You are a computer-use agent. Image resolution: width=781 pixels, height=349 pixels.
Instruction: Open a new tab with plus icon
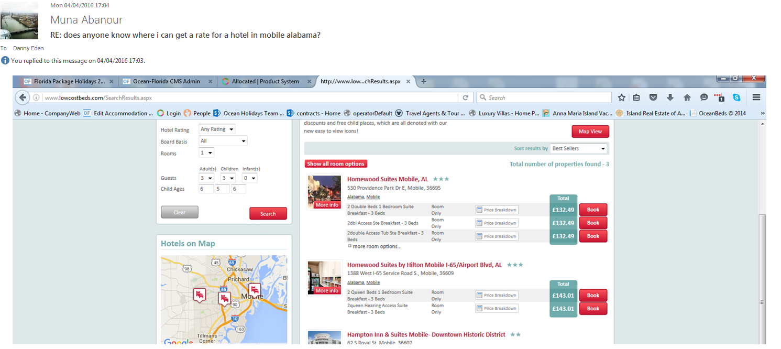[x=424, y=81]
